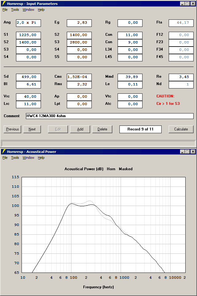Select the Ap input field
Screen dimensions: 197x296
coord(79,97)
